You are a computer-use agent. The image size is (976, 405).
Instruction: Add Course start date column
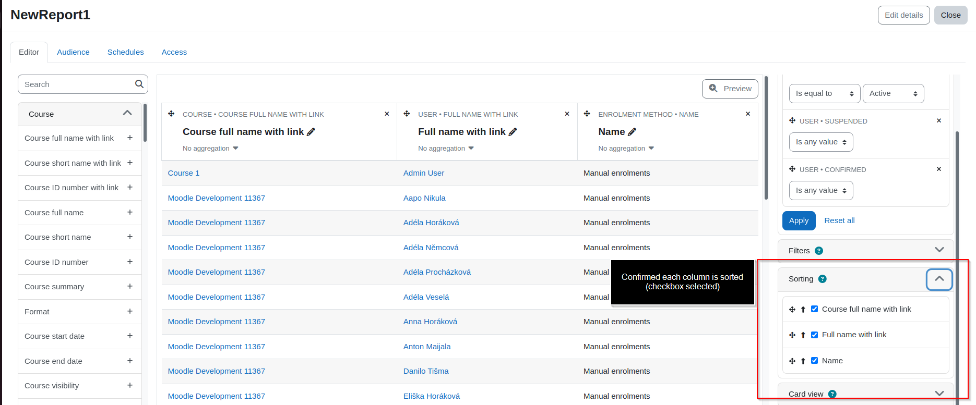[x=130, y=336]
